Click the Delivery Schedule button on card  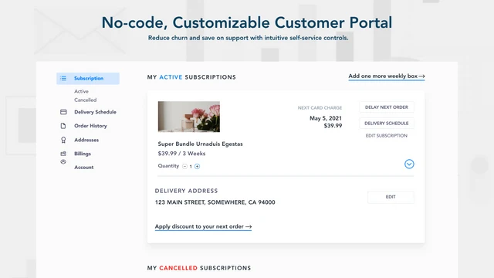[387, 124]
